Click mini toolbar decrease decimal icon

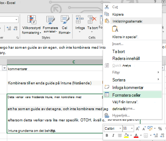pos(162,135)
